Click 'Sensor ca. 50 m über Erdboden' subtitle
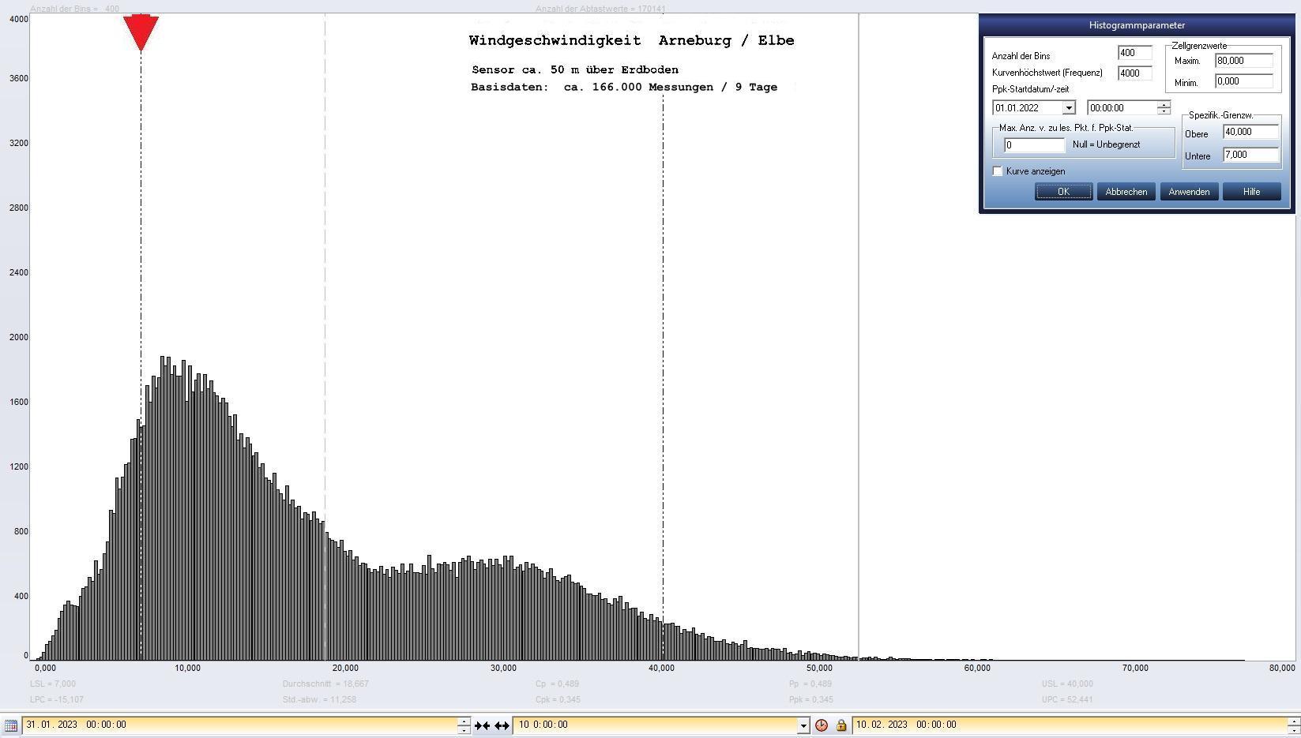1301x738 pixels. coord(575,69)
